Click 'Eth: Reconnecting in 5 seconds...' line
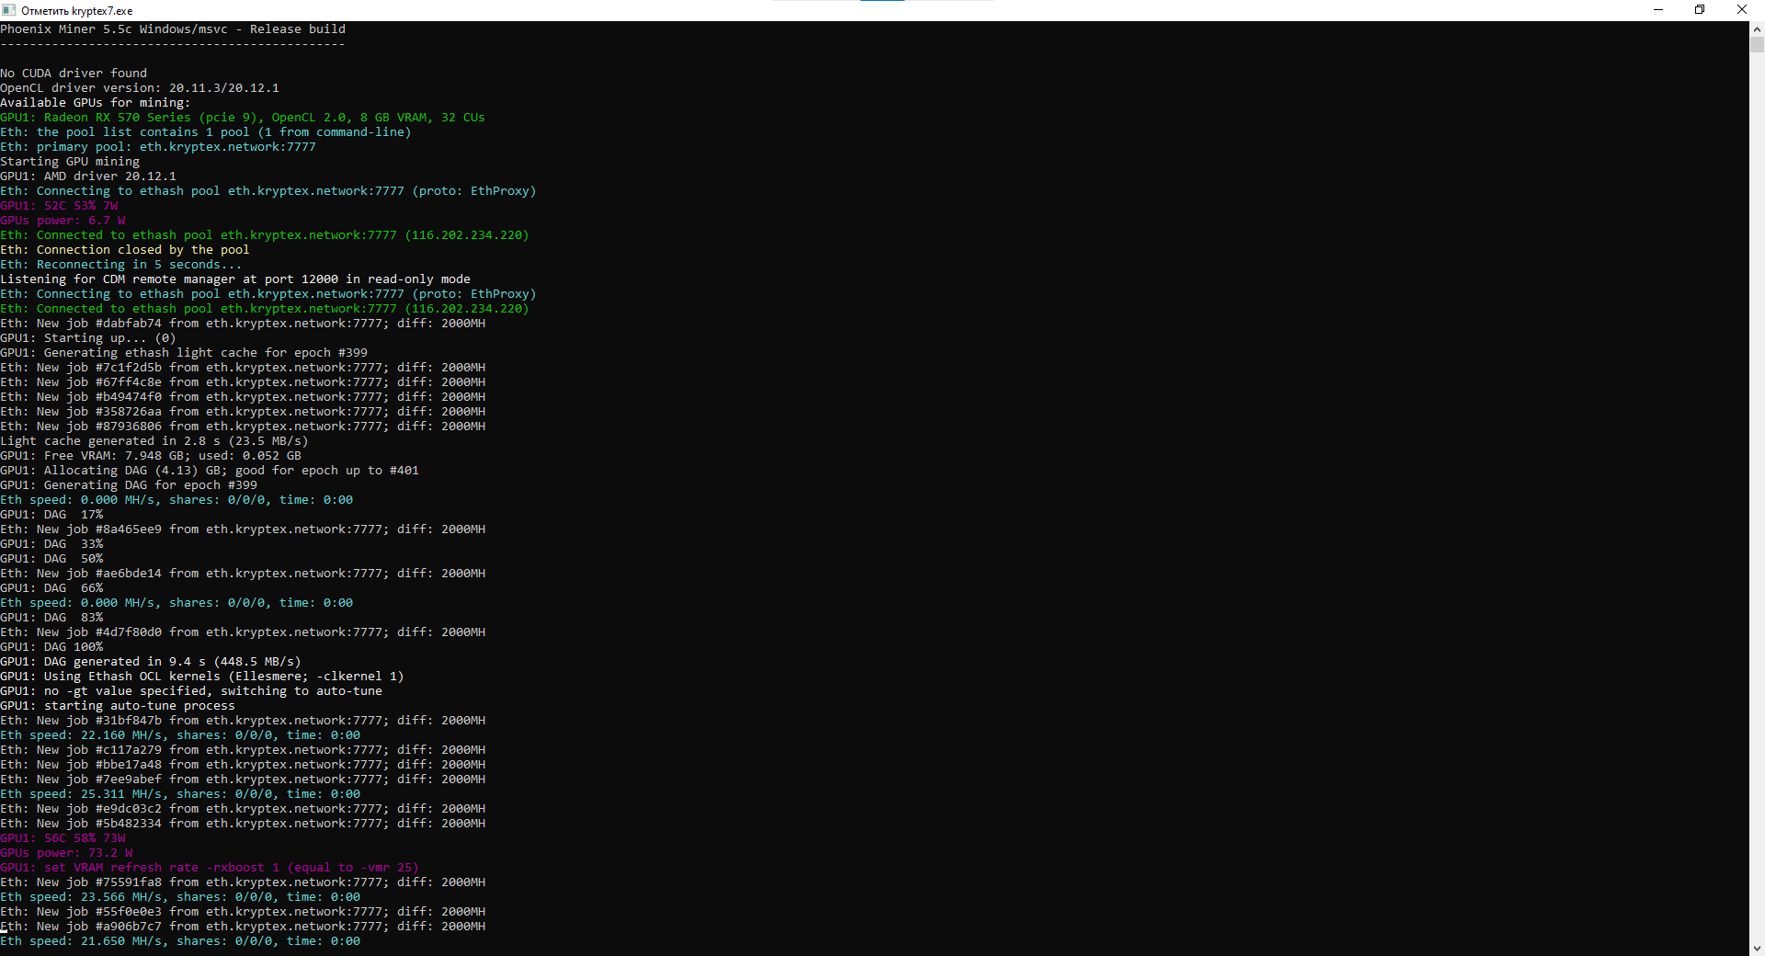 (x=121, y=265)
